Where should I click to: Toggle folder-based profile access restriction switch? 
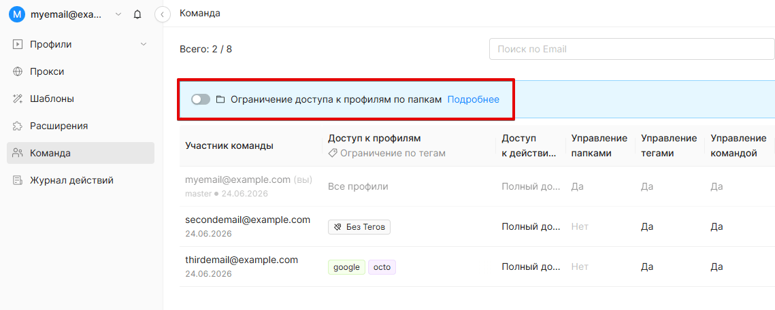pos(201,99)
